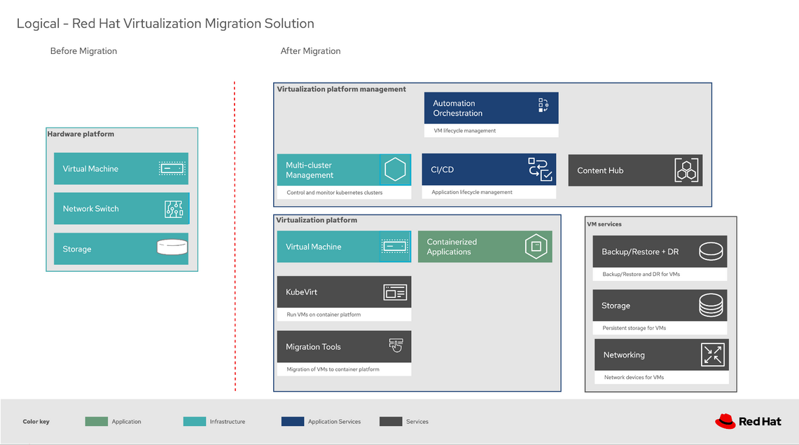The image size is (799, 445).
Task: Click the CI/CD pipeline icon
Action: pyautogui.click(x=540, y=170)
